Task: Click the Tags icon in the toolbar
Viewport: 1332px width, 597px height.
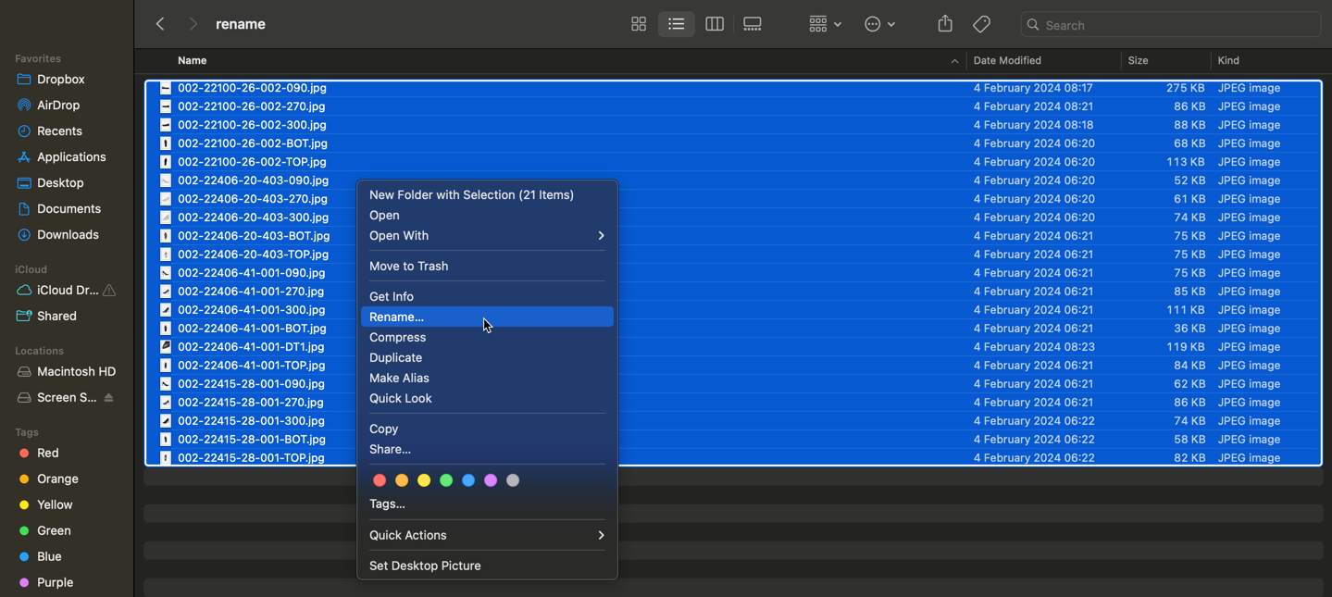Action: coord(981,24)
